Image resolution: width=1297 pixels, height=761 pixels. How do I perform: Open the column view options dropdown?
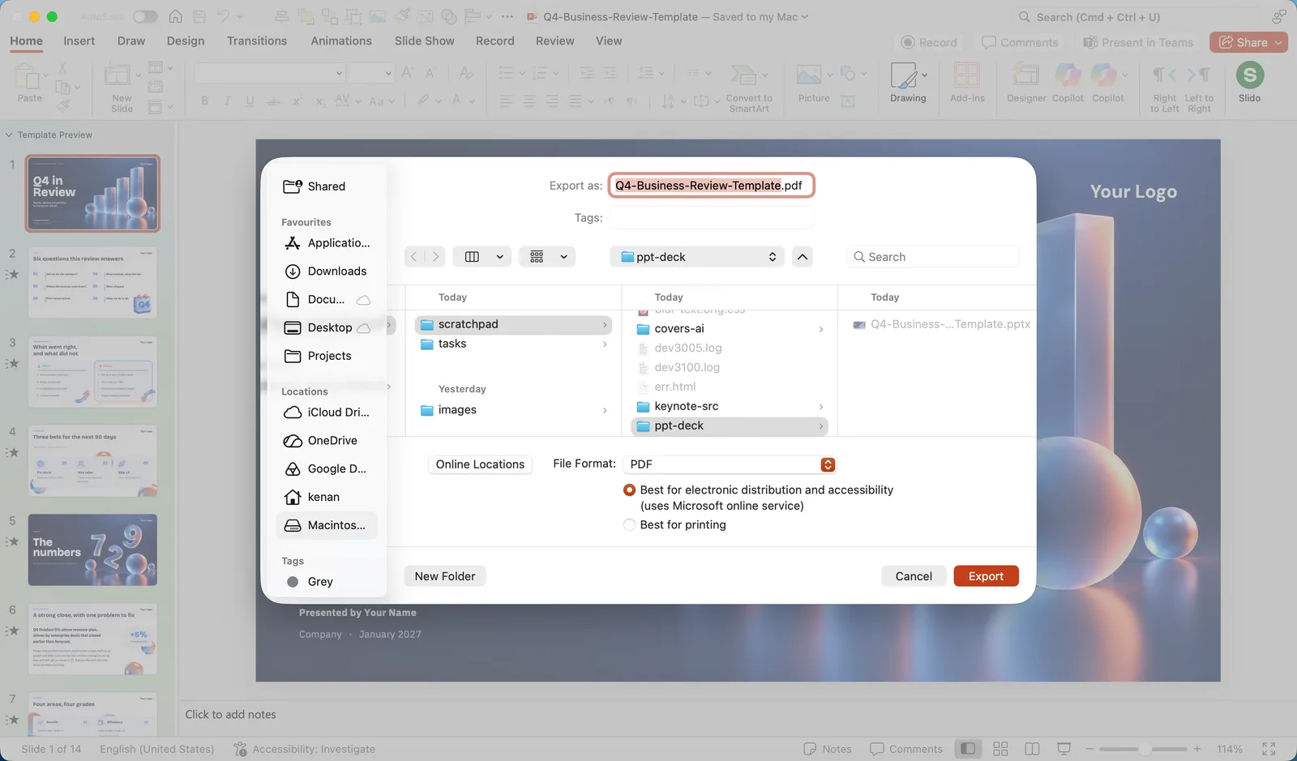pyautogui.click(x=482, y=257)
